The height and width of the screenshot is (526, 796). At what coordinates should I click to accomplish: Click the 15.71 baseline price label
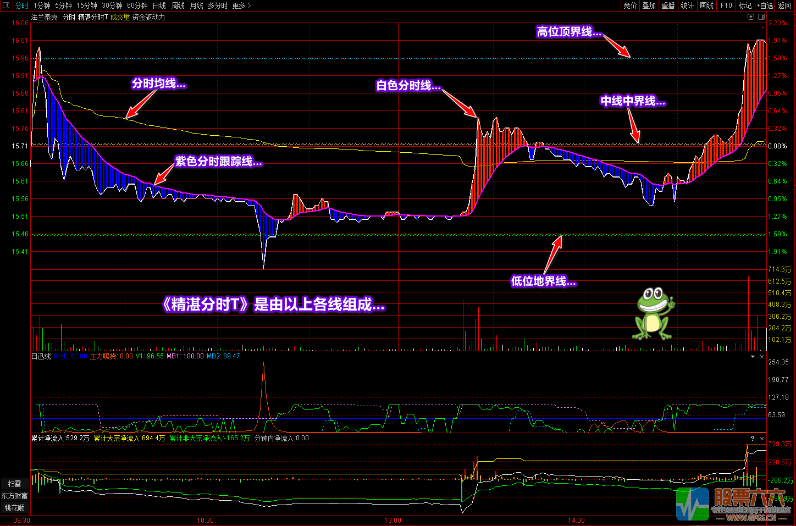20,146
